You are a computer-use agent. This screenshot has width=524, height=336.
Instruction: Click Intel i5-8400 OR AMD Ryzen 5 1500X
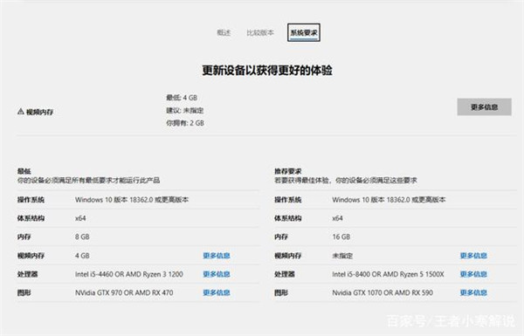click(388, 274)
